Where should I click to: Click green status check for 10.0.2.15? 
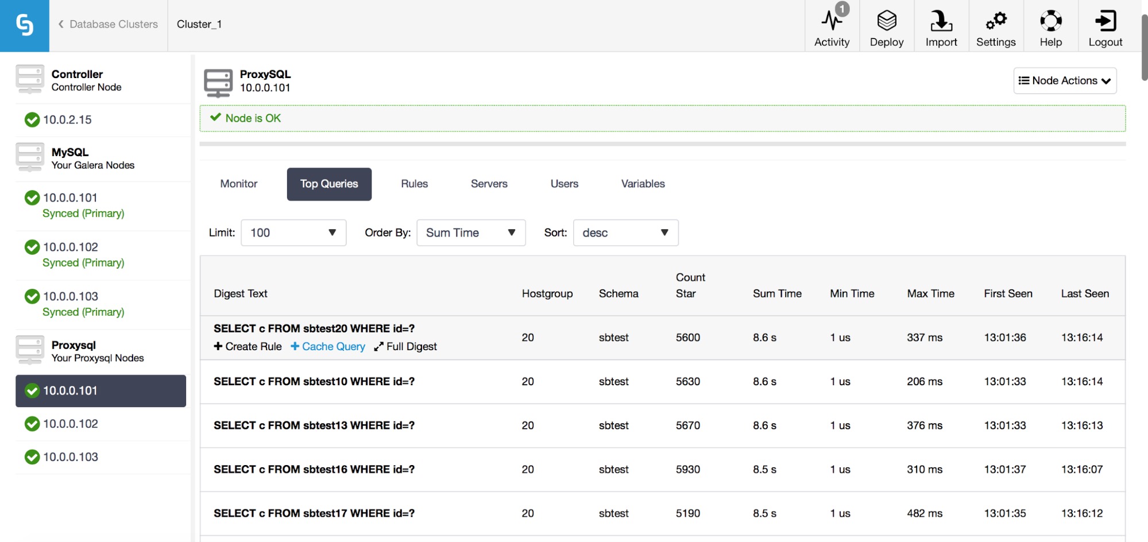pyautogui.click(x=32, y=119)
